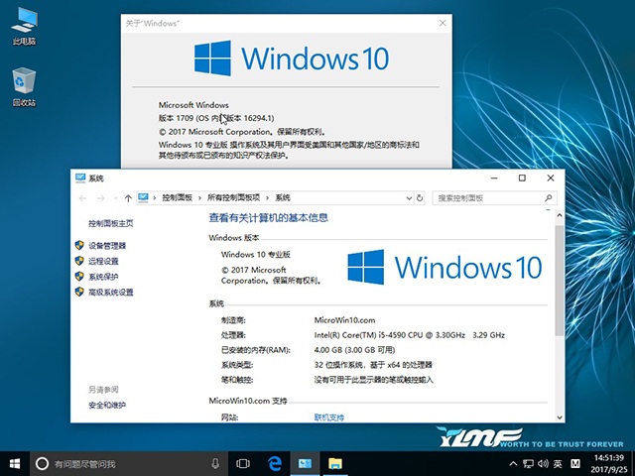635x476 pixels.
Task: Activate the Cortana microphone icon
Action: 215,464
